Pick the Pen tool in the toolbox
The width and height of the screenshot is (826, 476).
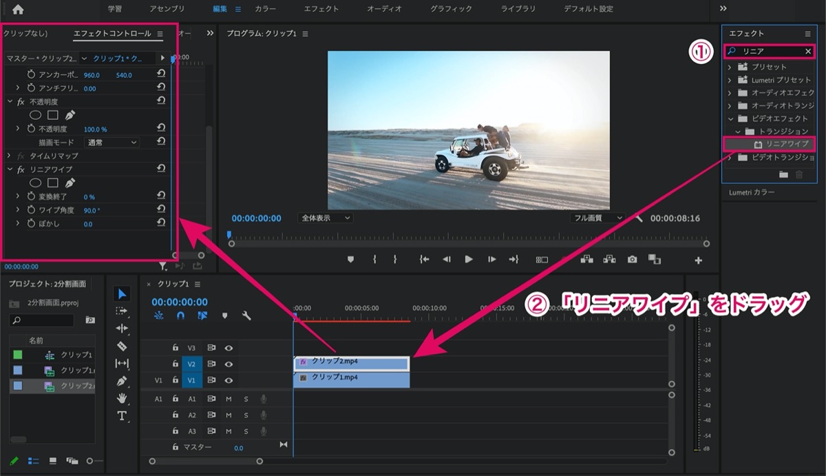(122, 380)
